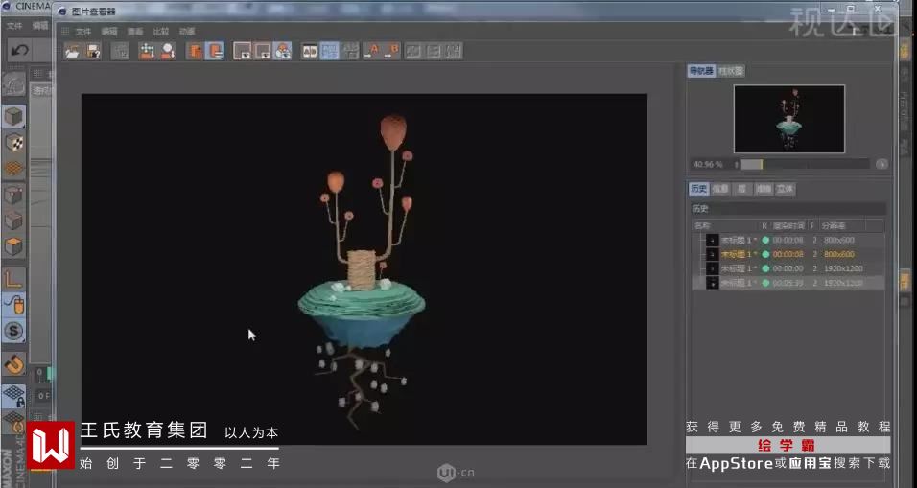
Task: Open 文件 menu in Cinema 4D main window
Action: point(14,26)
